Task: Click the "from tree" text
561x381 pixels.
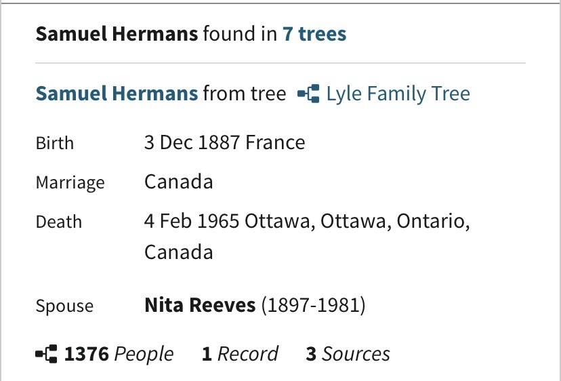Action: [x=245, y=94]
